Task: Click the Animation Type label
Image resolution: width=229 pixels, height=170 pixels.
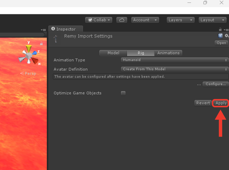Action: [69, 60]
